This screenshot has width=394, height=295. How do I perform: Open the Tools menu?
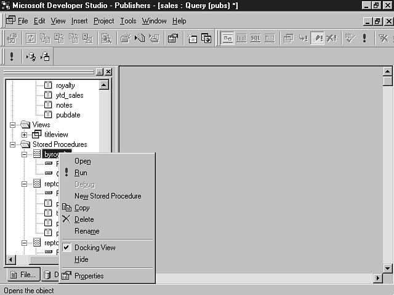(128, 21)
